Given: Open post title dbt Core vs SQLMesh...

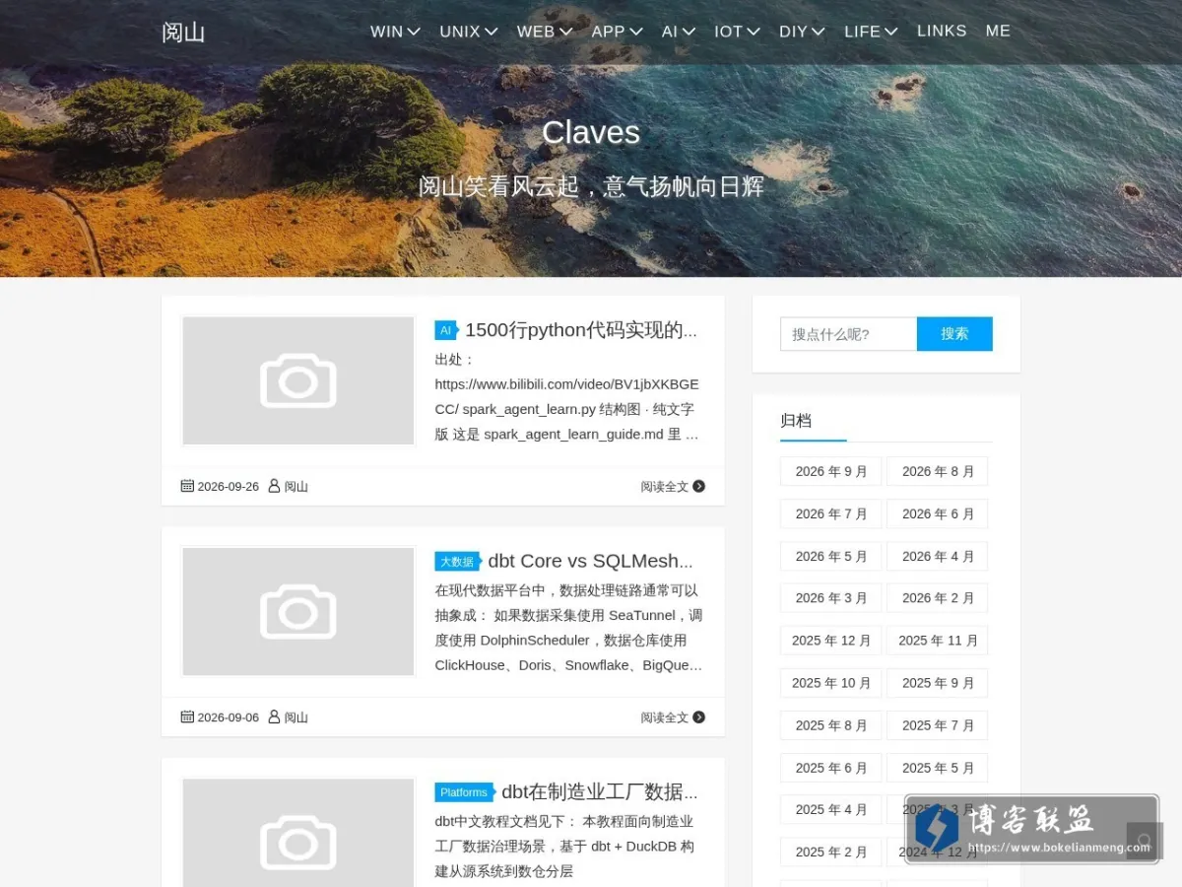Looking at the screenshot, I should click(591, 561).
